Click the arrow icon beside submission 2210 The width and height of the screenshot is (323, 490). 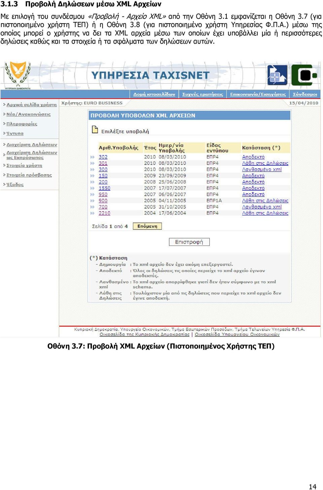(93, 213)
